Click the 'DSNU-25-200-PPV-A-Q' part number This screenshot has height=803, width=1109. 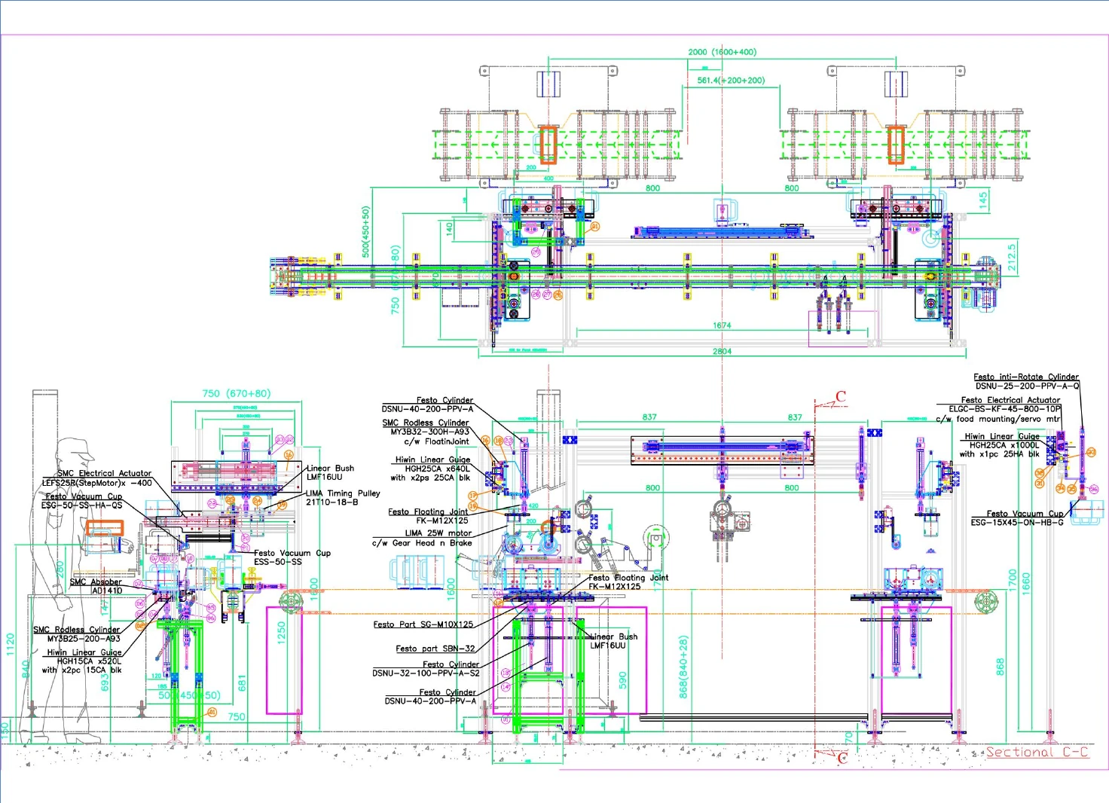1028,386
